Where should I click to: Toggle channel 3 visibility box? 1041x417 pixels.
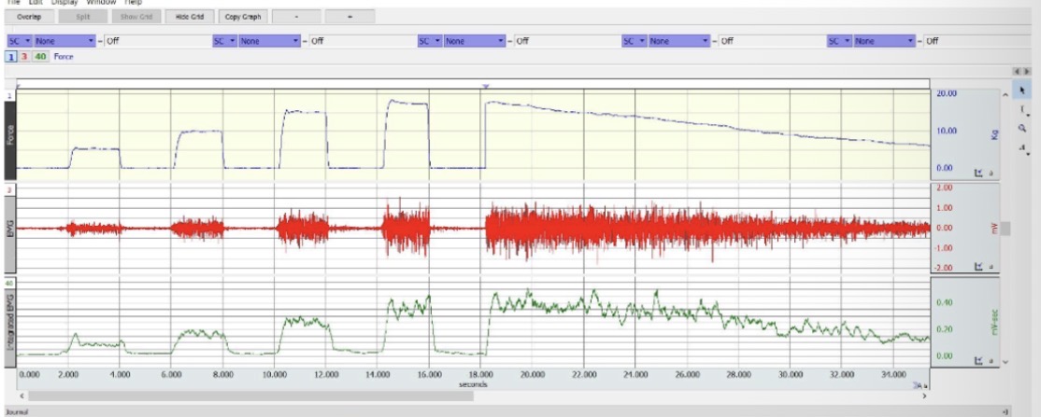24,57
